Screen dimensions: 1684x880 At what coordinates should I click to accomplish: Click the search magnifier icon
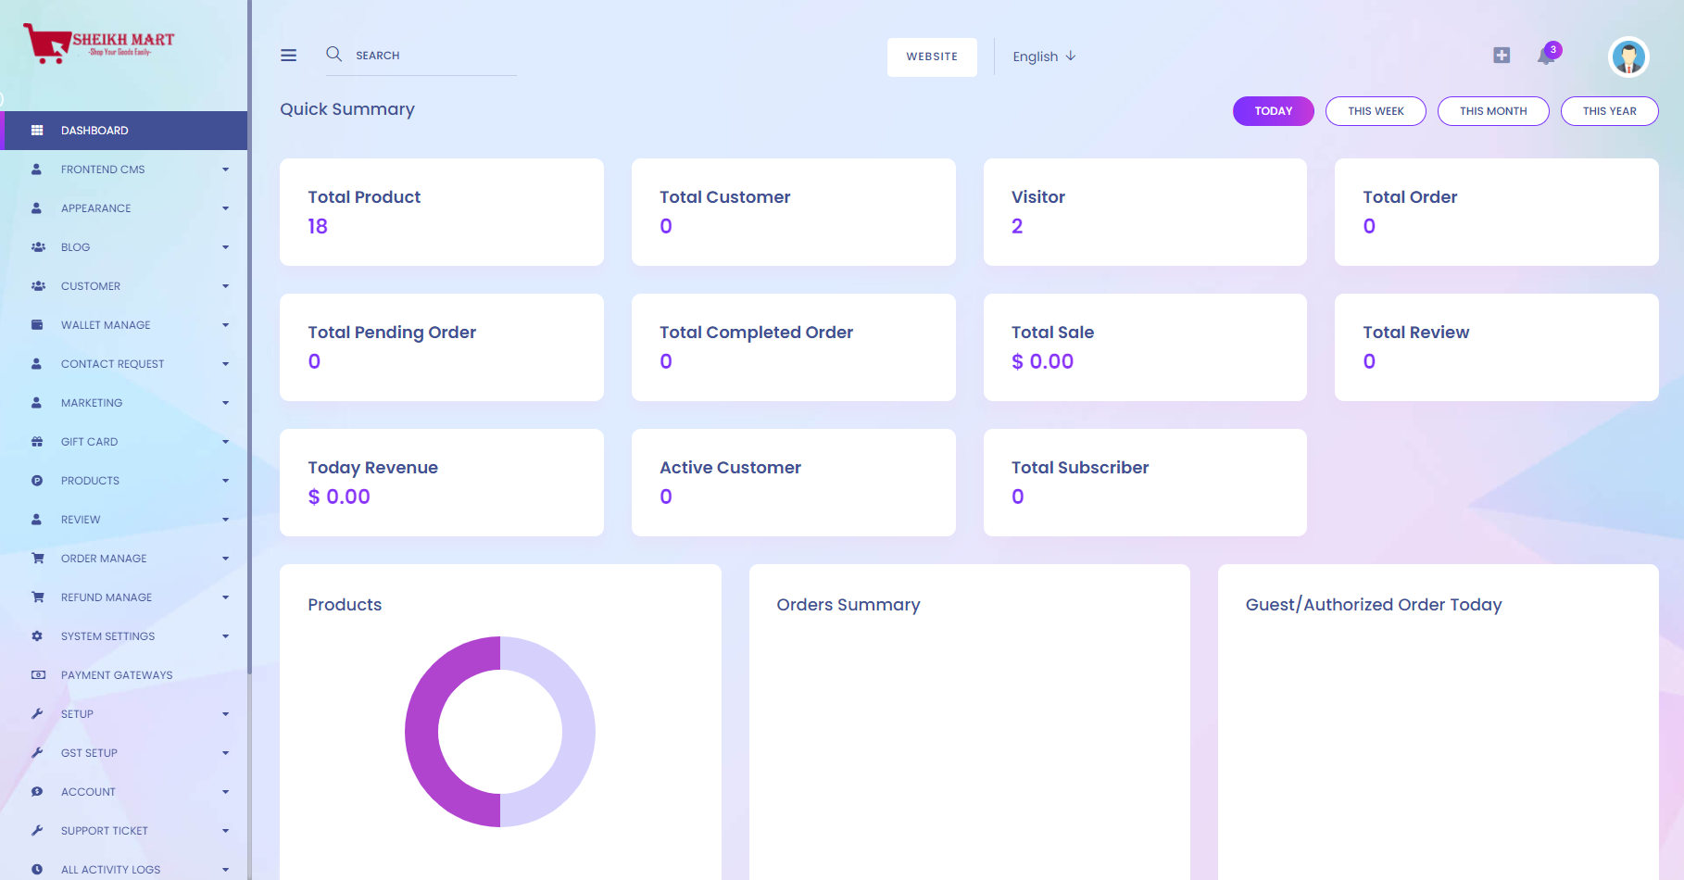click(x=333, y=55)
